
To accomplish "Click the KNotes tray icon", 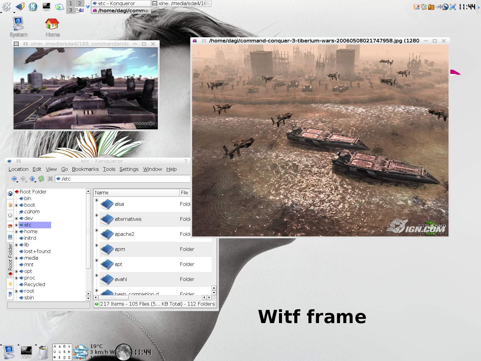I will [x=417, y=7].
